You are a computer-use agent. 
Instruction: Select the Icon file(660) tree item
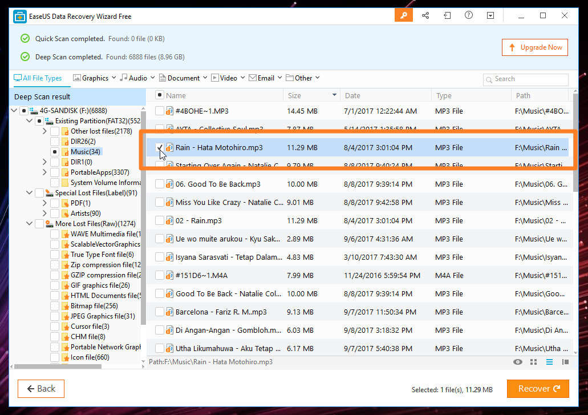[x=90, y=357]
